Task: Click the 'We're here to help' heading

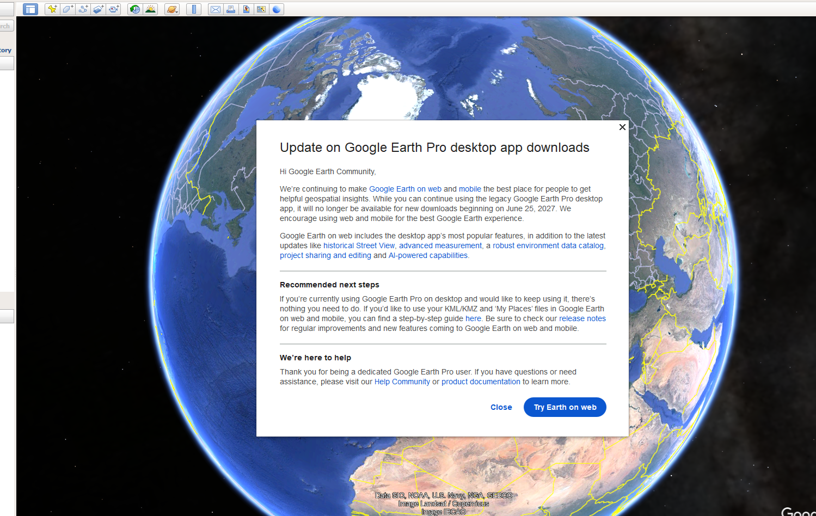Action: click(x=315, y=358)
